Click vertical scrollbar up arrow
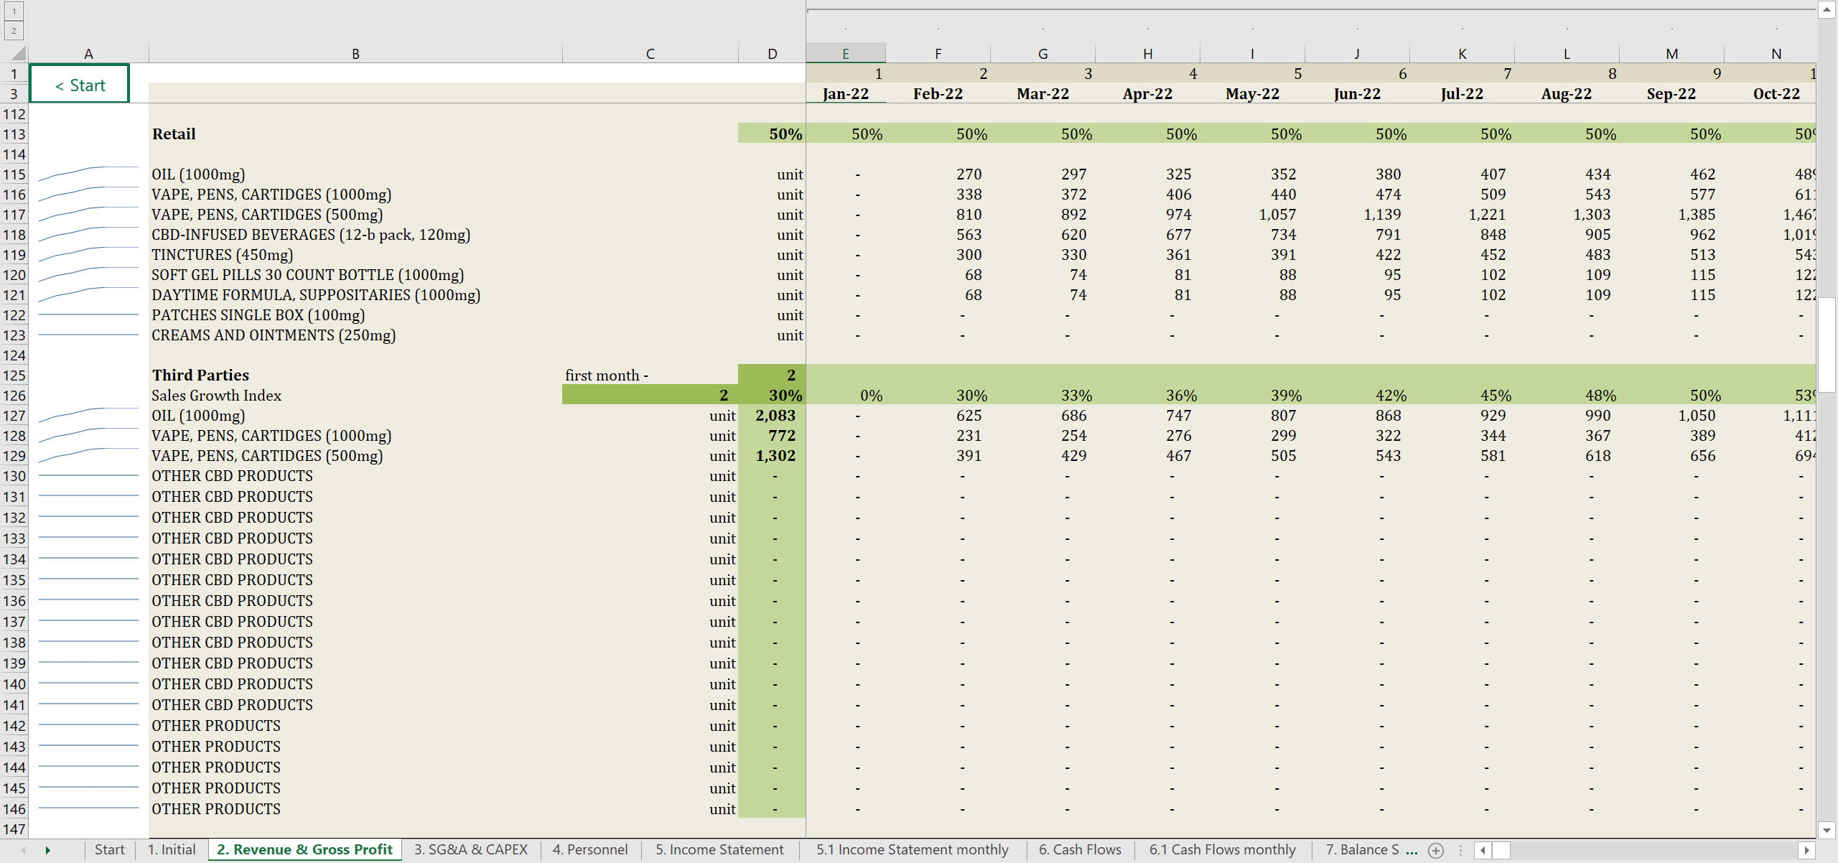Viewport: 1838px width, 863px height. pos(1827,9)
